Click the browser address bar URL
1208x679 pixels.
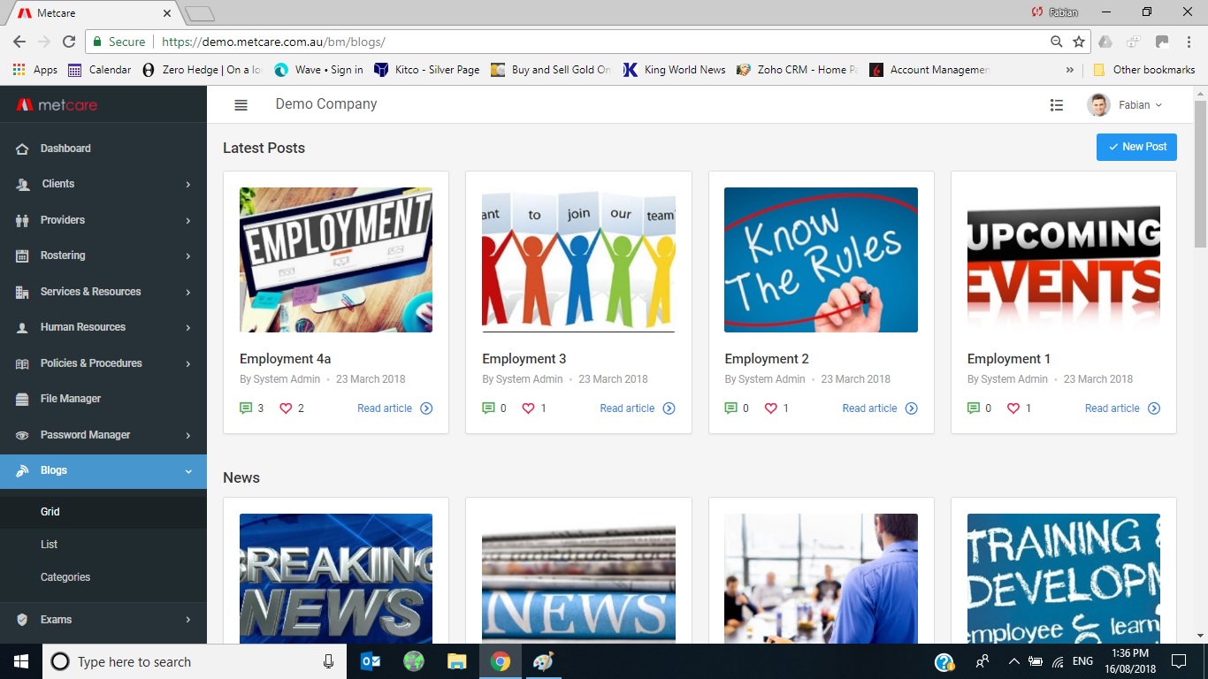click(x=274, y=42)
